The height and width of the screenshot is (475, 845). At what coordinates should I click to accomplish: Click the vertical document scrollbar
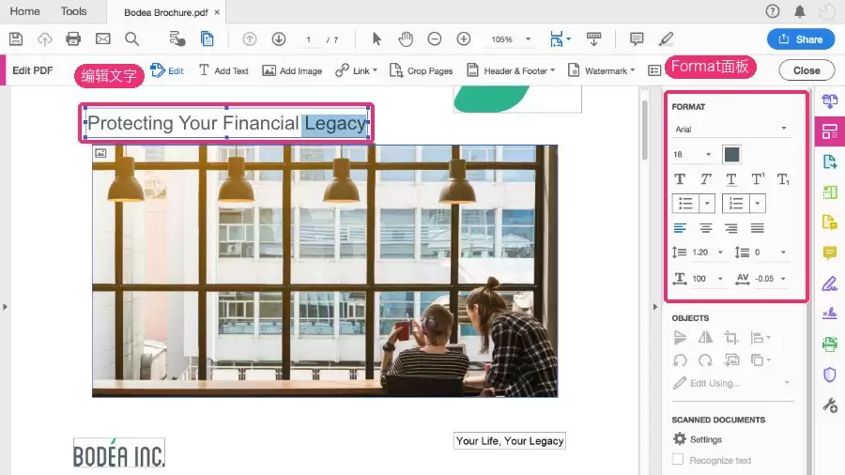[644, 130]
